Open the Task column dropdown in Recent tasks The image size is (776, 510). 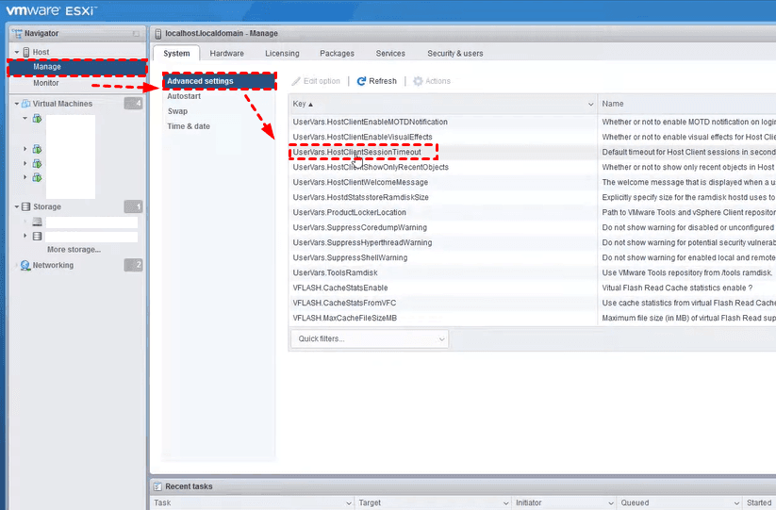(x=349, y=503)
